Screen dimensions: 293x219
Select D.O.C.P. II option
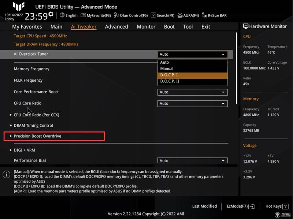tap(193, 81)
